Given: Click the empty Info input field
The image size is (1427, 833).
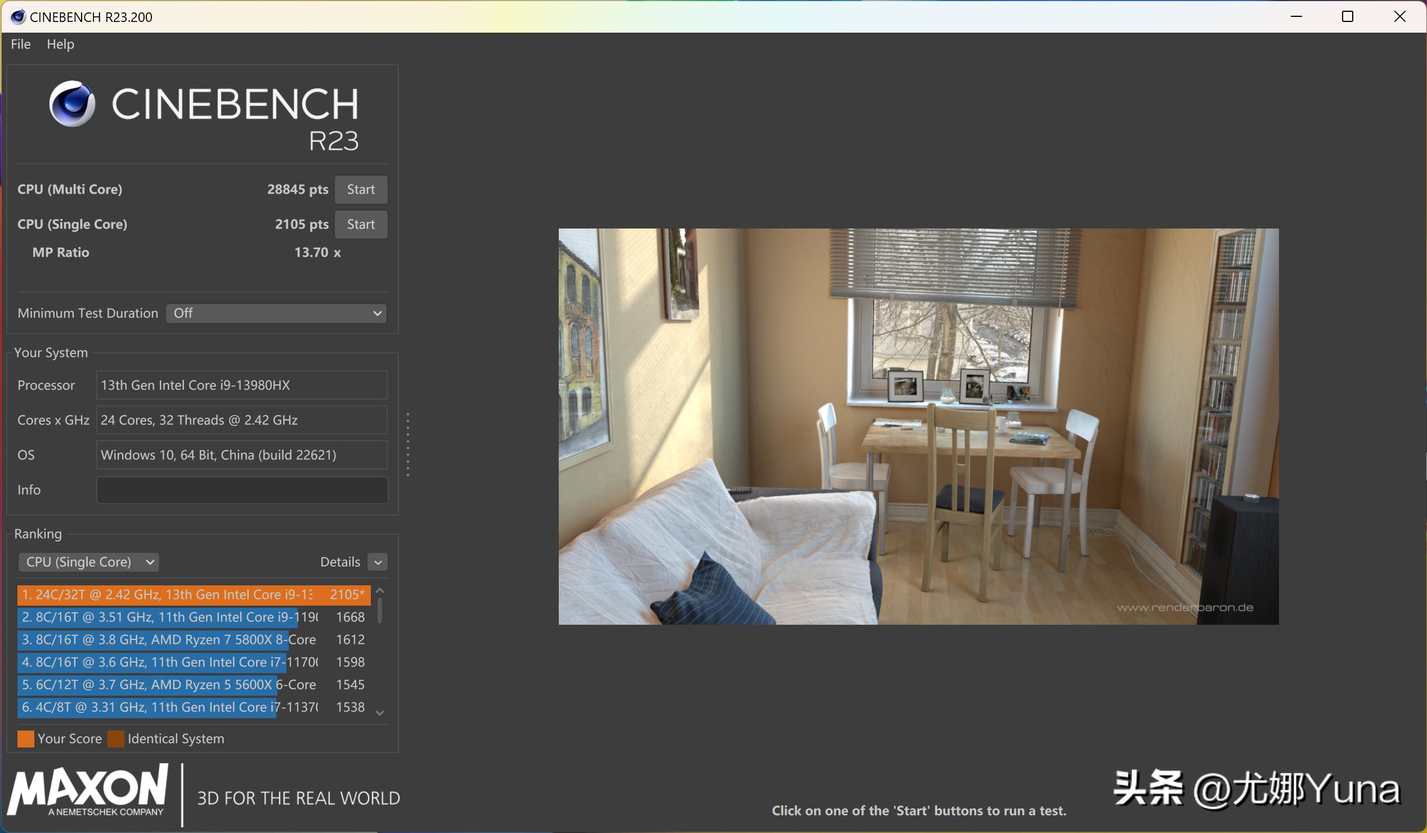Looking at the screenshot, I should [242, 490].
